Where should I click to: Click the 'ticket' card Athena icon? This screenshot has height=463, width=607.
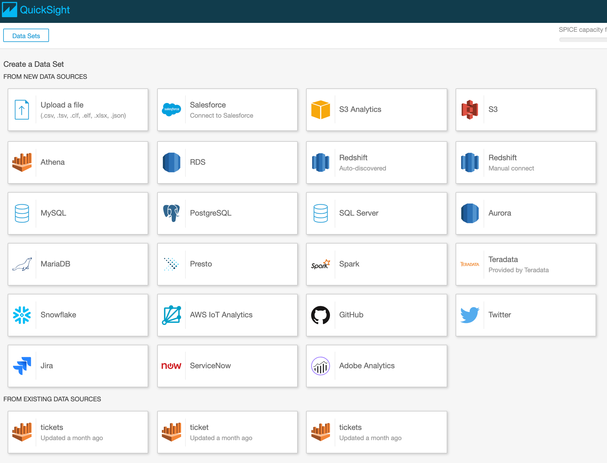click(171, 432)
